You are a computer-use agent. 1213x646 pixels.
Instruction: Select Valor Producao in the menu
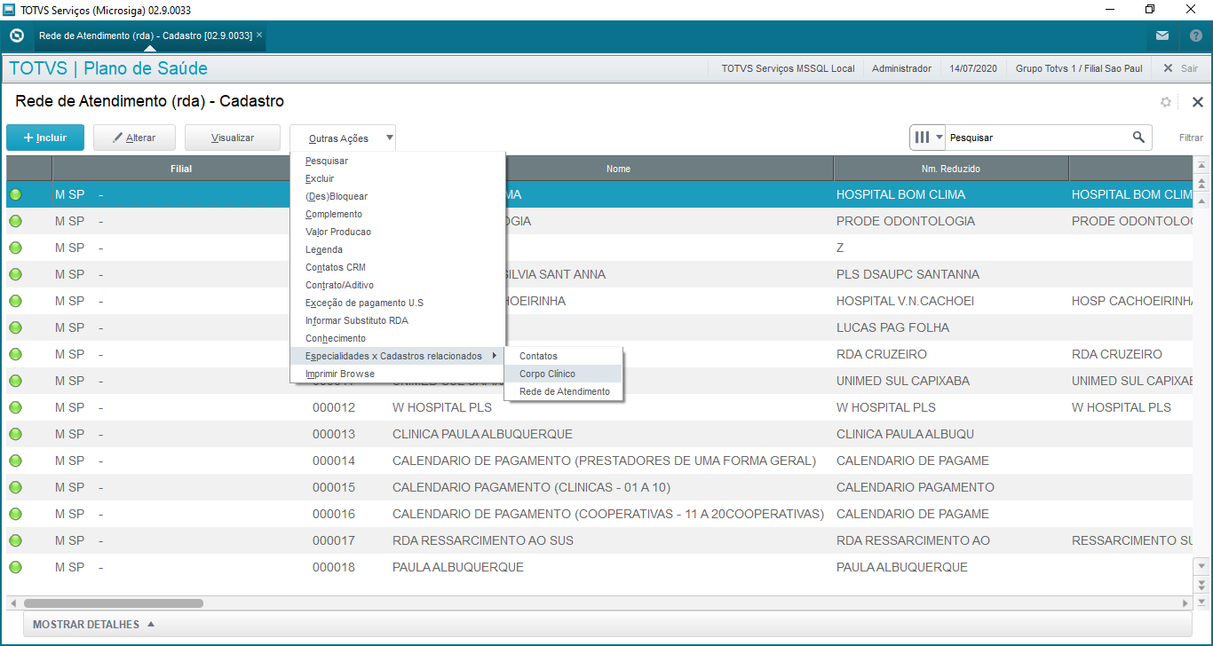coord(398,232)
